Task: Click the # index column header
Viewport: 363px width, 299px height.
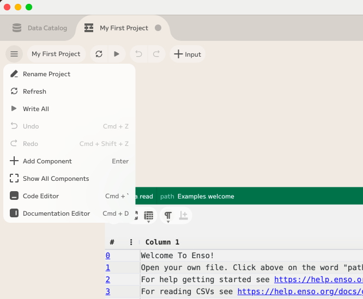Action: 112,242
